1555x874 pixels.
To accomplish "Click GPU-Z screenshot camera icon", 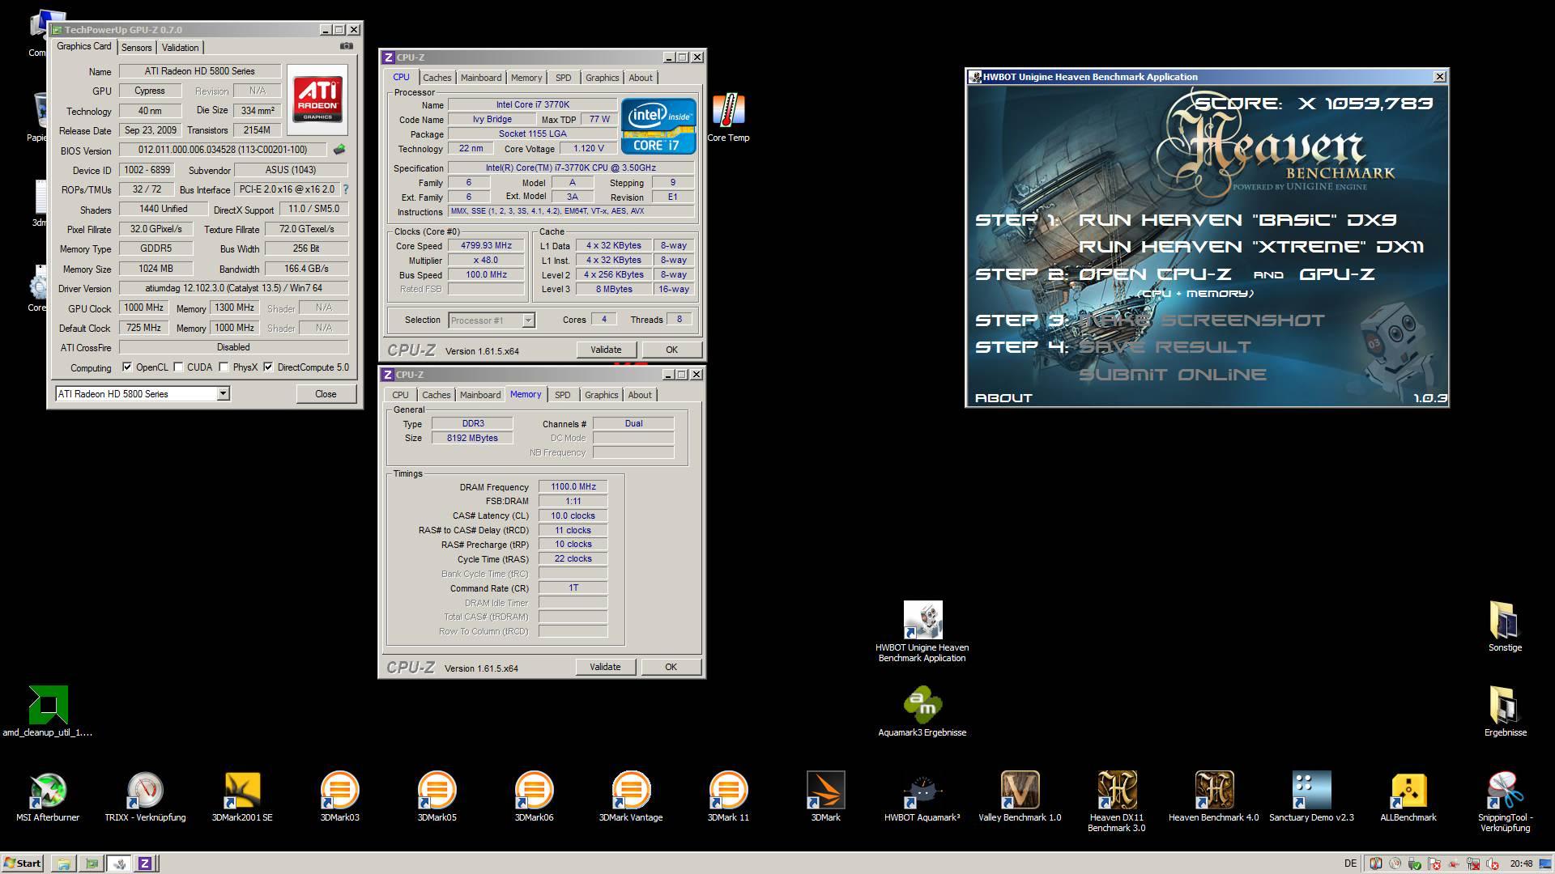I will click(x=347, y=46).
